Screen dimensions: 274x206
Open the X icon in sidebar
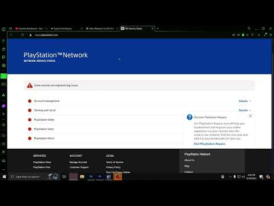click(x=3, y=114)
